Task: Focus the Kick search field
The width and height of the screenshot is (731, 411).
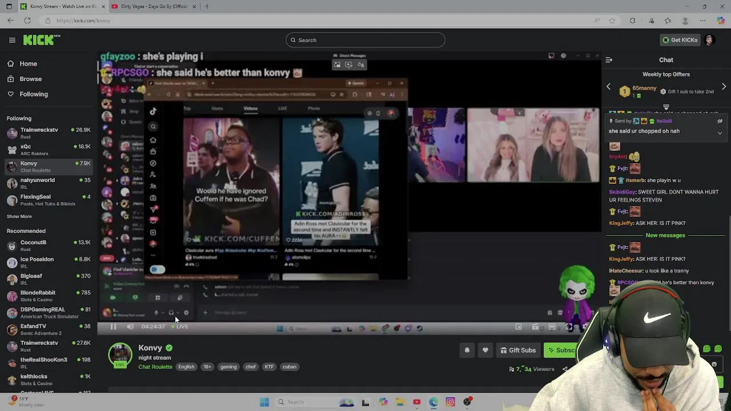Action: (365, 40)
